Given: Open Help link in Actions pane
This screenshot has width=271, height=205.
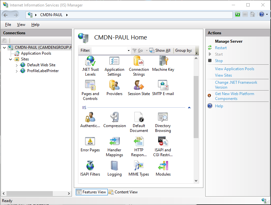Looking at the screenshot, I should coord(219,106).
